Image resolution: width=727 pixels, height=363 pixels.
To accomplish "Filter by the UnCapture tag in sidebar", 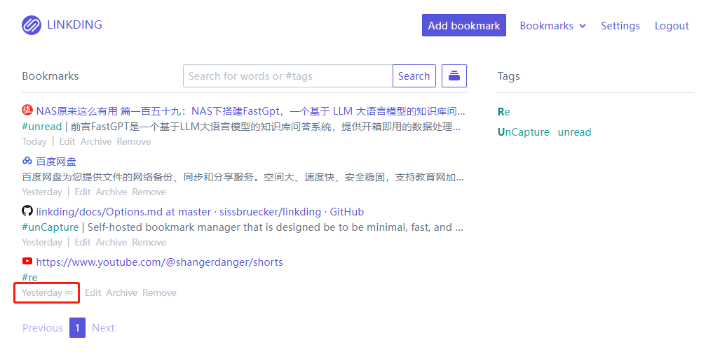I will (523, 132).
